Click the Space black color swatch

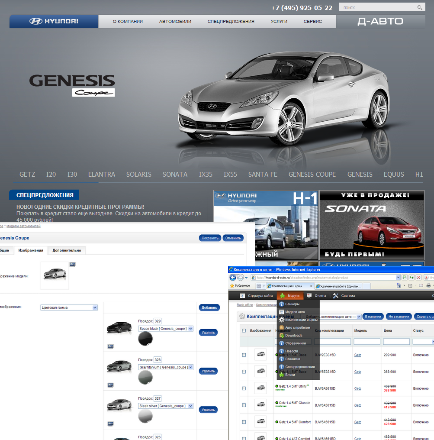point(145,339)
